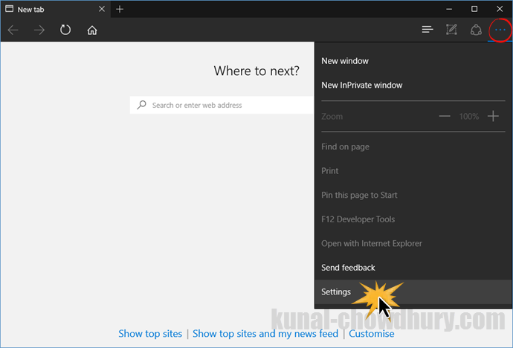Screen dimensions: 513x348
Task: Click the magnifier icon in search box
Action: (141, 105)
